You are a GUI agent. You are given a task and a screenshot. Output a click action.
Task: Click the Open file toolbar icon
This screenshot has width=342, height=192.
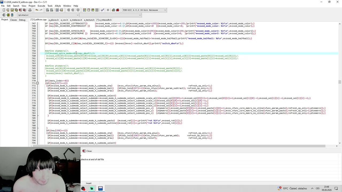point(8,10)
